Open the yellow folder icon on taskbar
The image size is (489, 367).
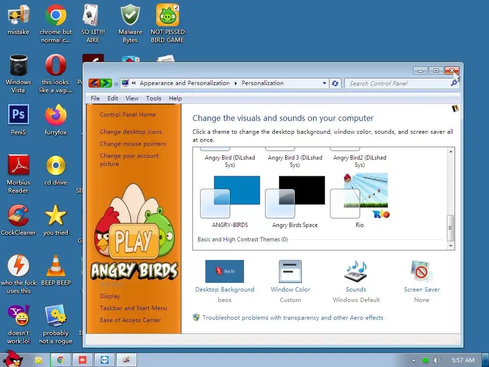point(39,360)
